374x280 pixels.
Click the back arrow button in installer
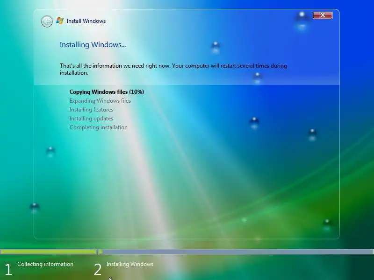click(x=47, y=21)
